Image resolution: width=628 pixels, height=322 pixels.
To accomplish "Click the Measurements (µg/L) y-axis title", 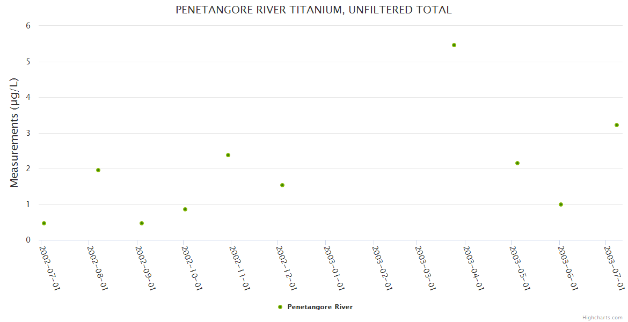I will [14, 133].
